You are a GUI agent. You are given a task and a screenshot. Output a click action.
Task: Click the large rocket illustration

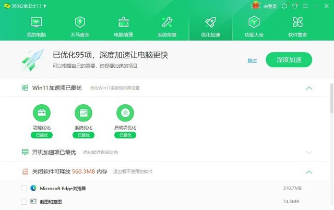click(33, 60)
